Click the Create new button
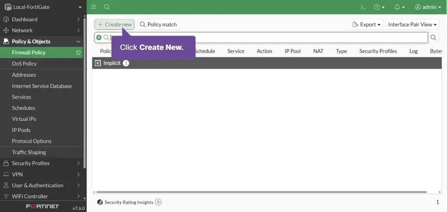The width and height of the screenshot is (447, 212). click(x=114, y=25)
